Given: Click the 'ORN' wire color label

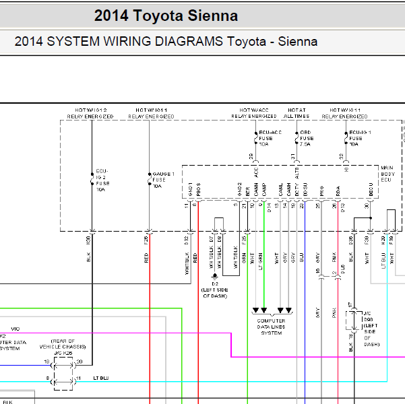Looking at the screenshot, I should point(244,259).
